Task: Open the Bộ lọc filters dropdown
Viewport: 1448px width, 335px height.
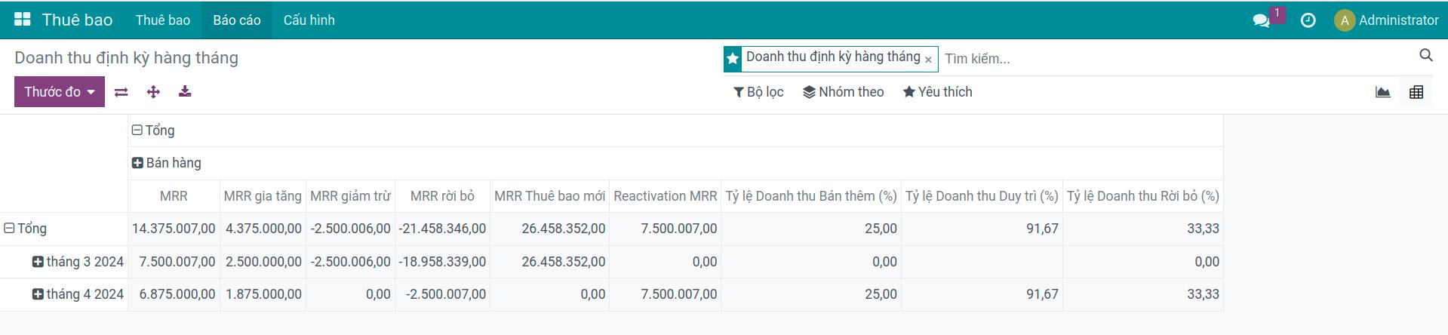Action: pos(758,92)
